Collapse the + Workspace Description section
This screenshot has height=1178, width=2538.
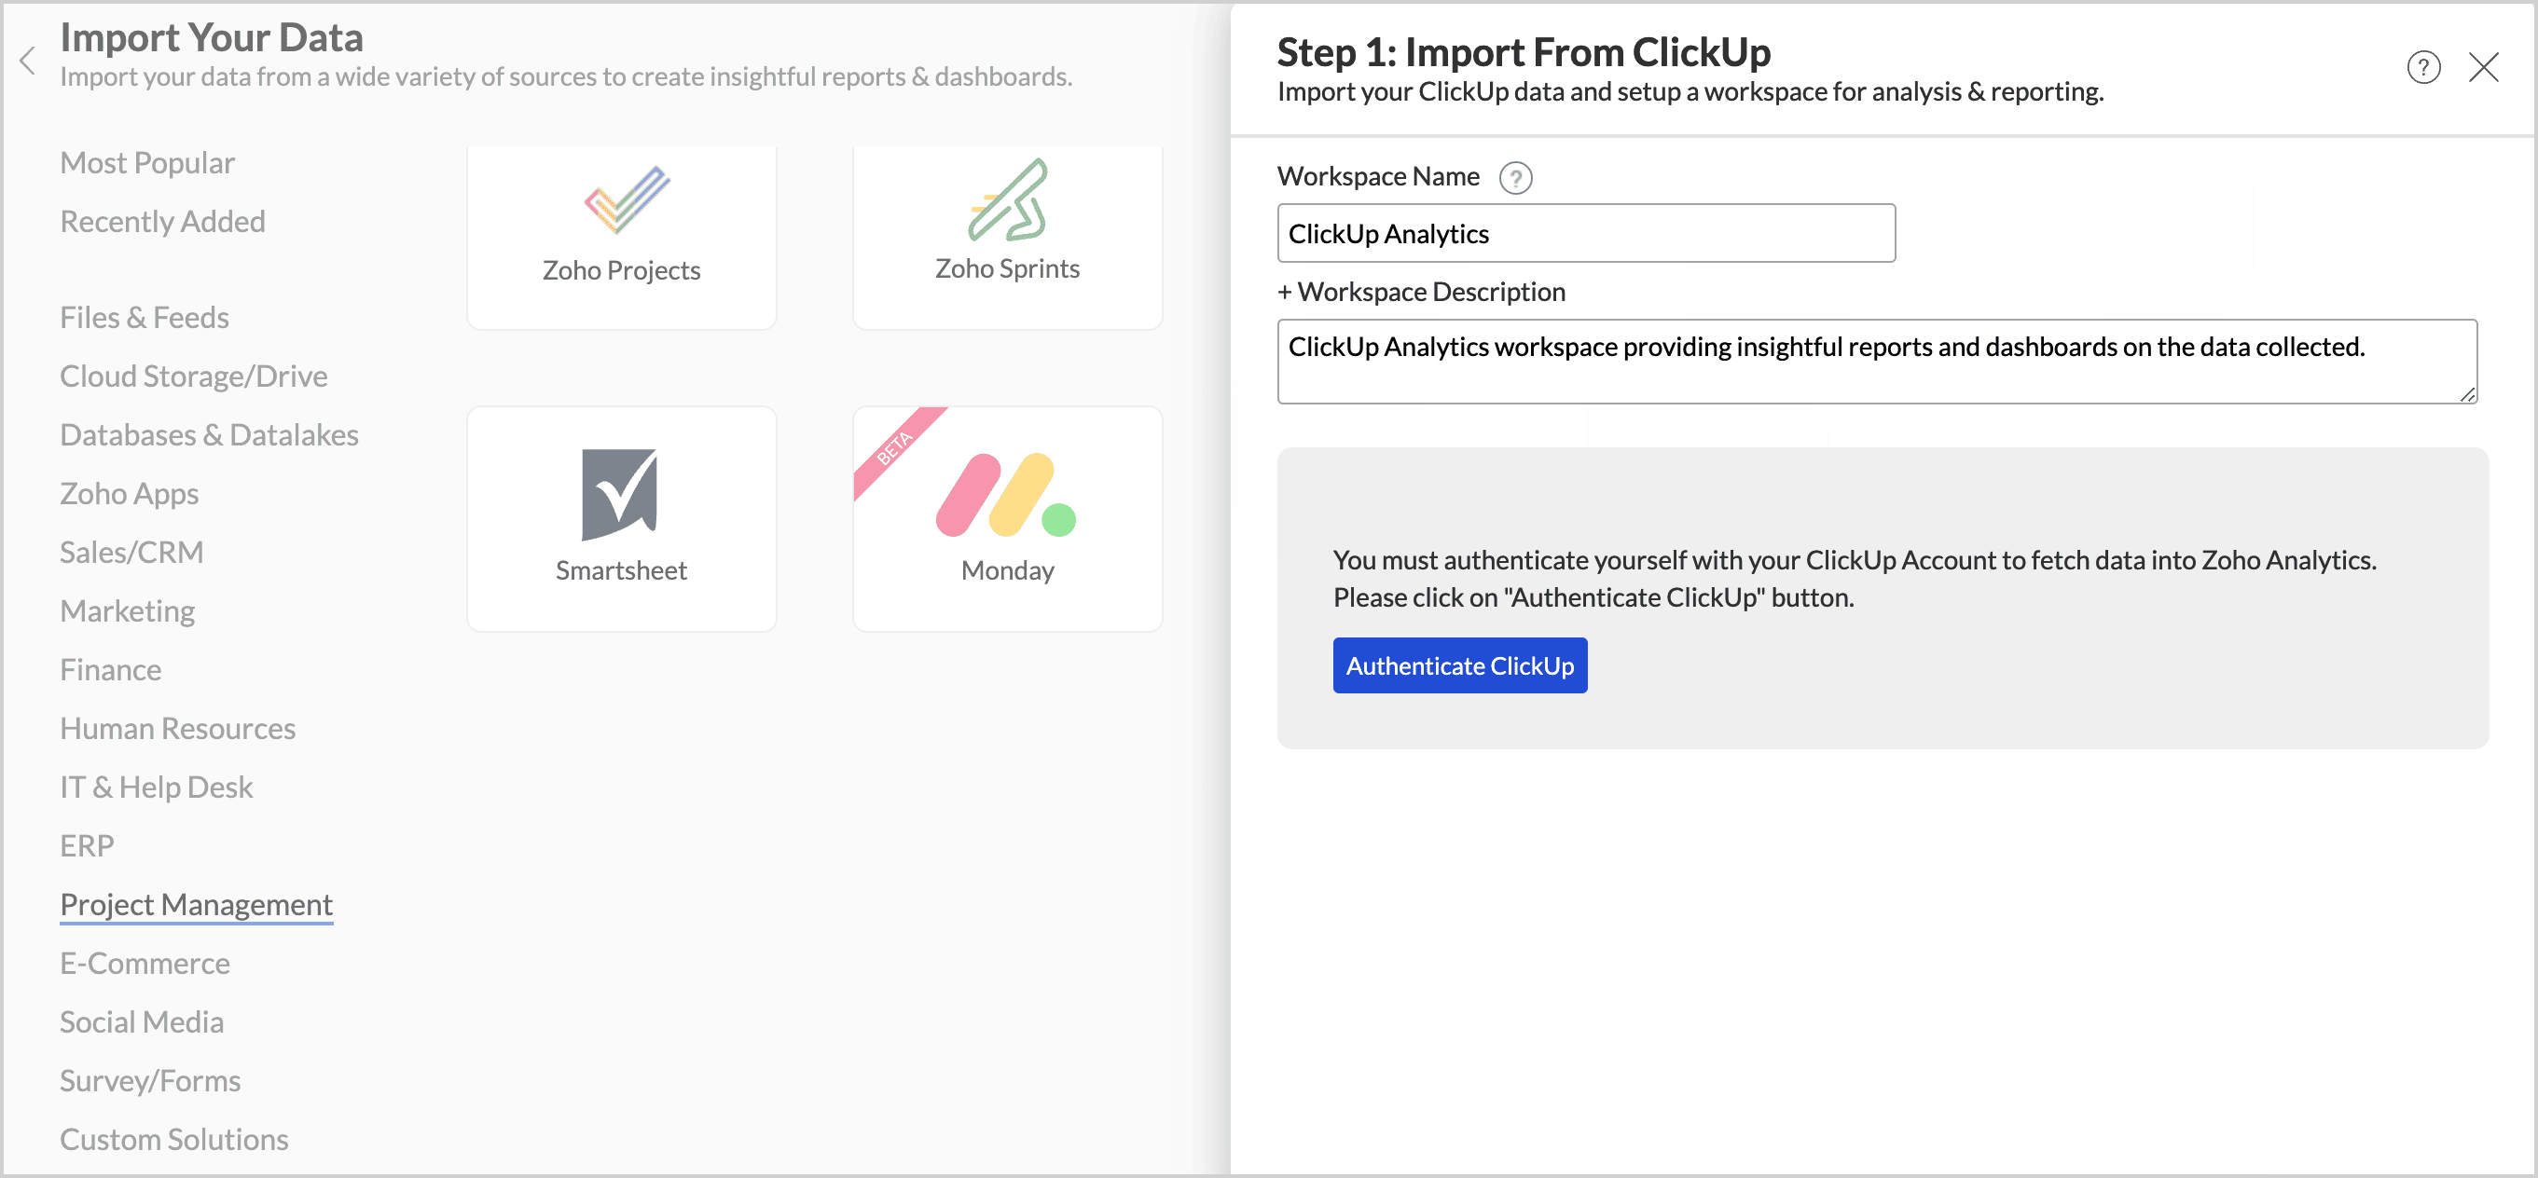[x=1420, y=292]
